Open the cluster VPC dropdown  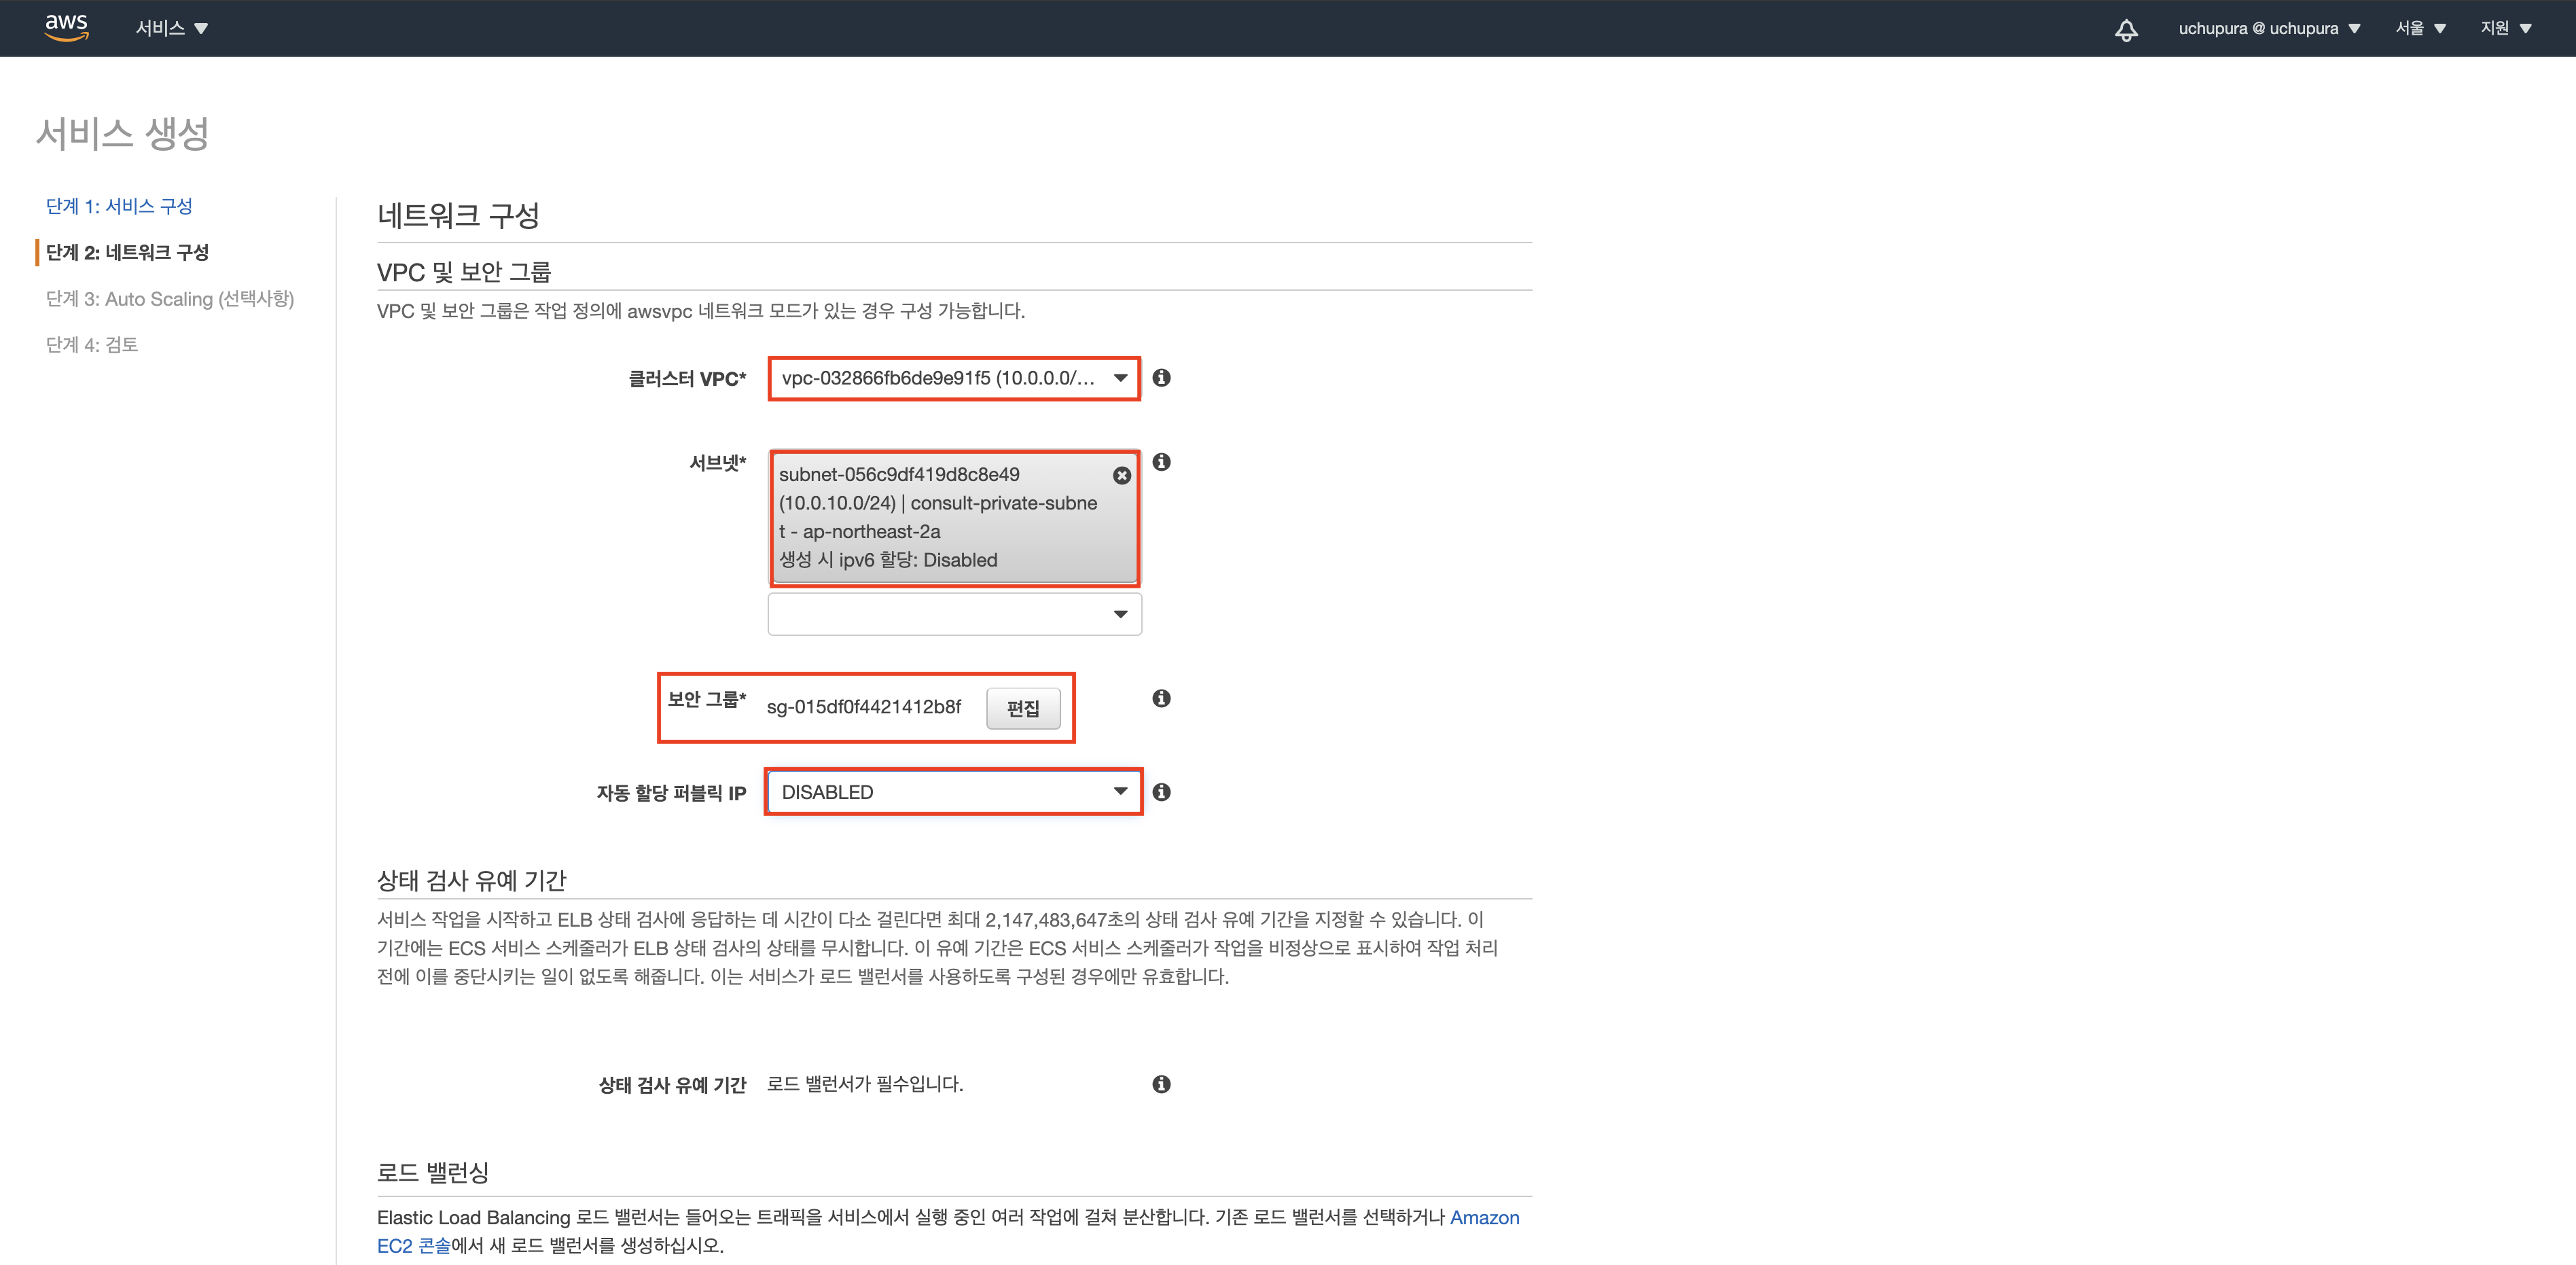(953, 378)
